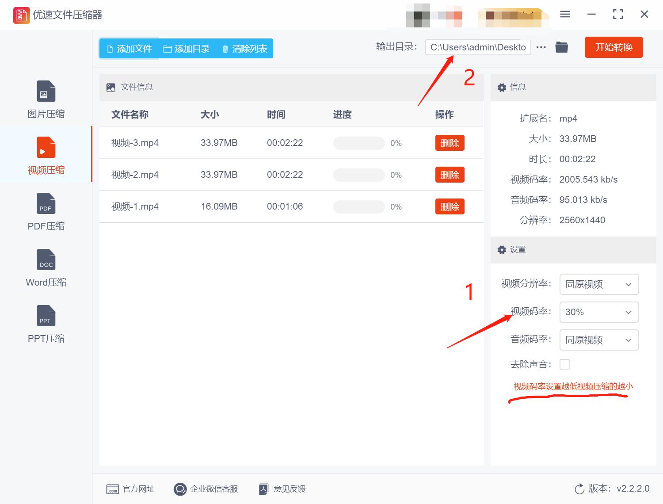663x504 pixels.
Task: Open Word压缩 mode
Action: click(x=46, y=266)
